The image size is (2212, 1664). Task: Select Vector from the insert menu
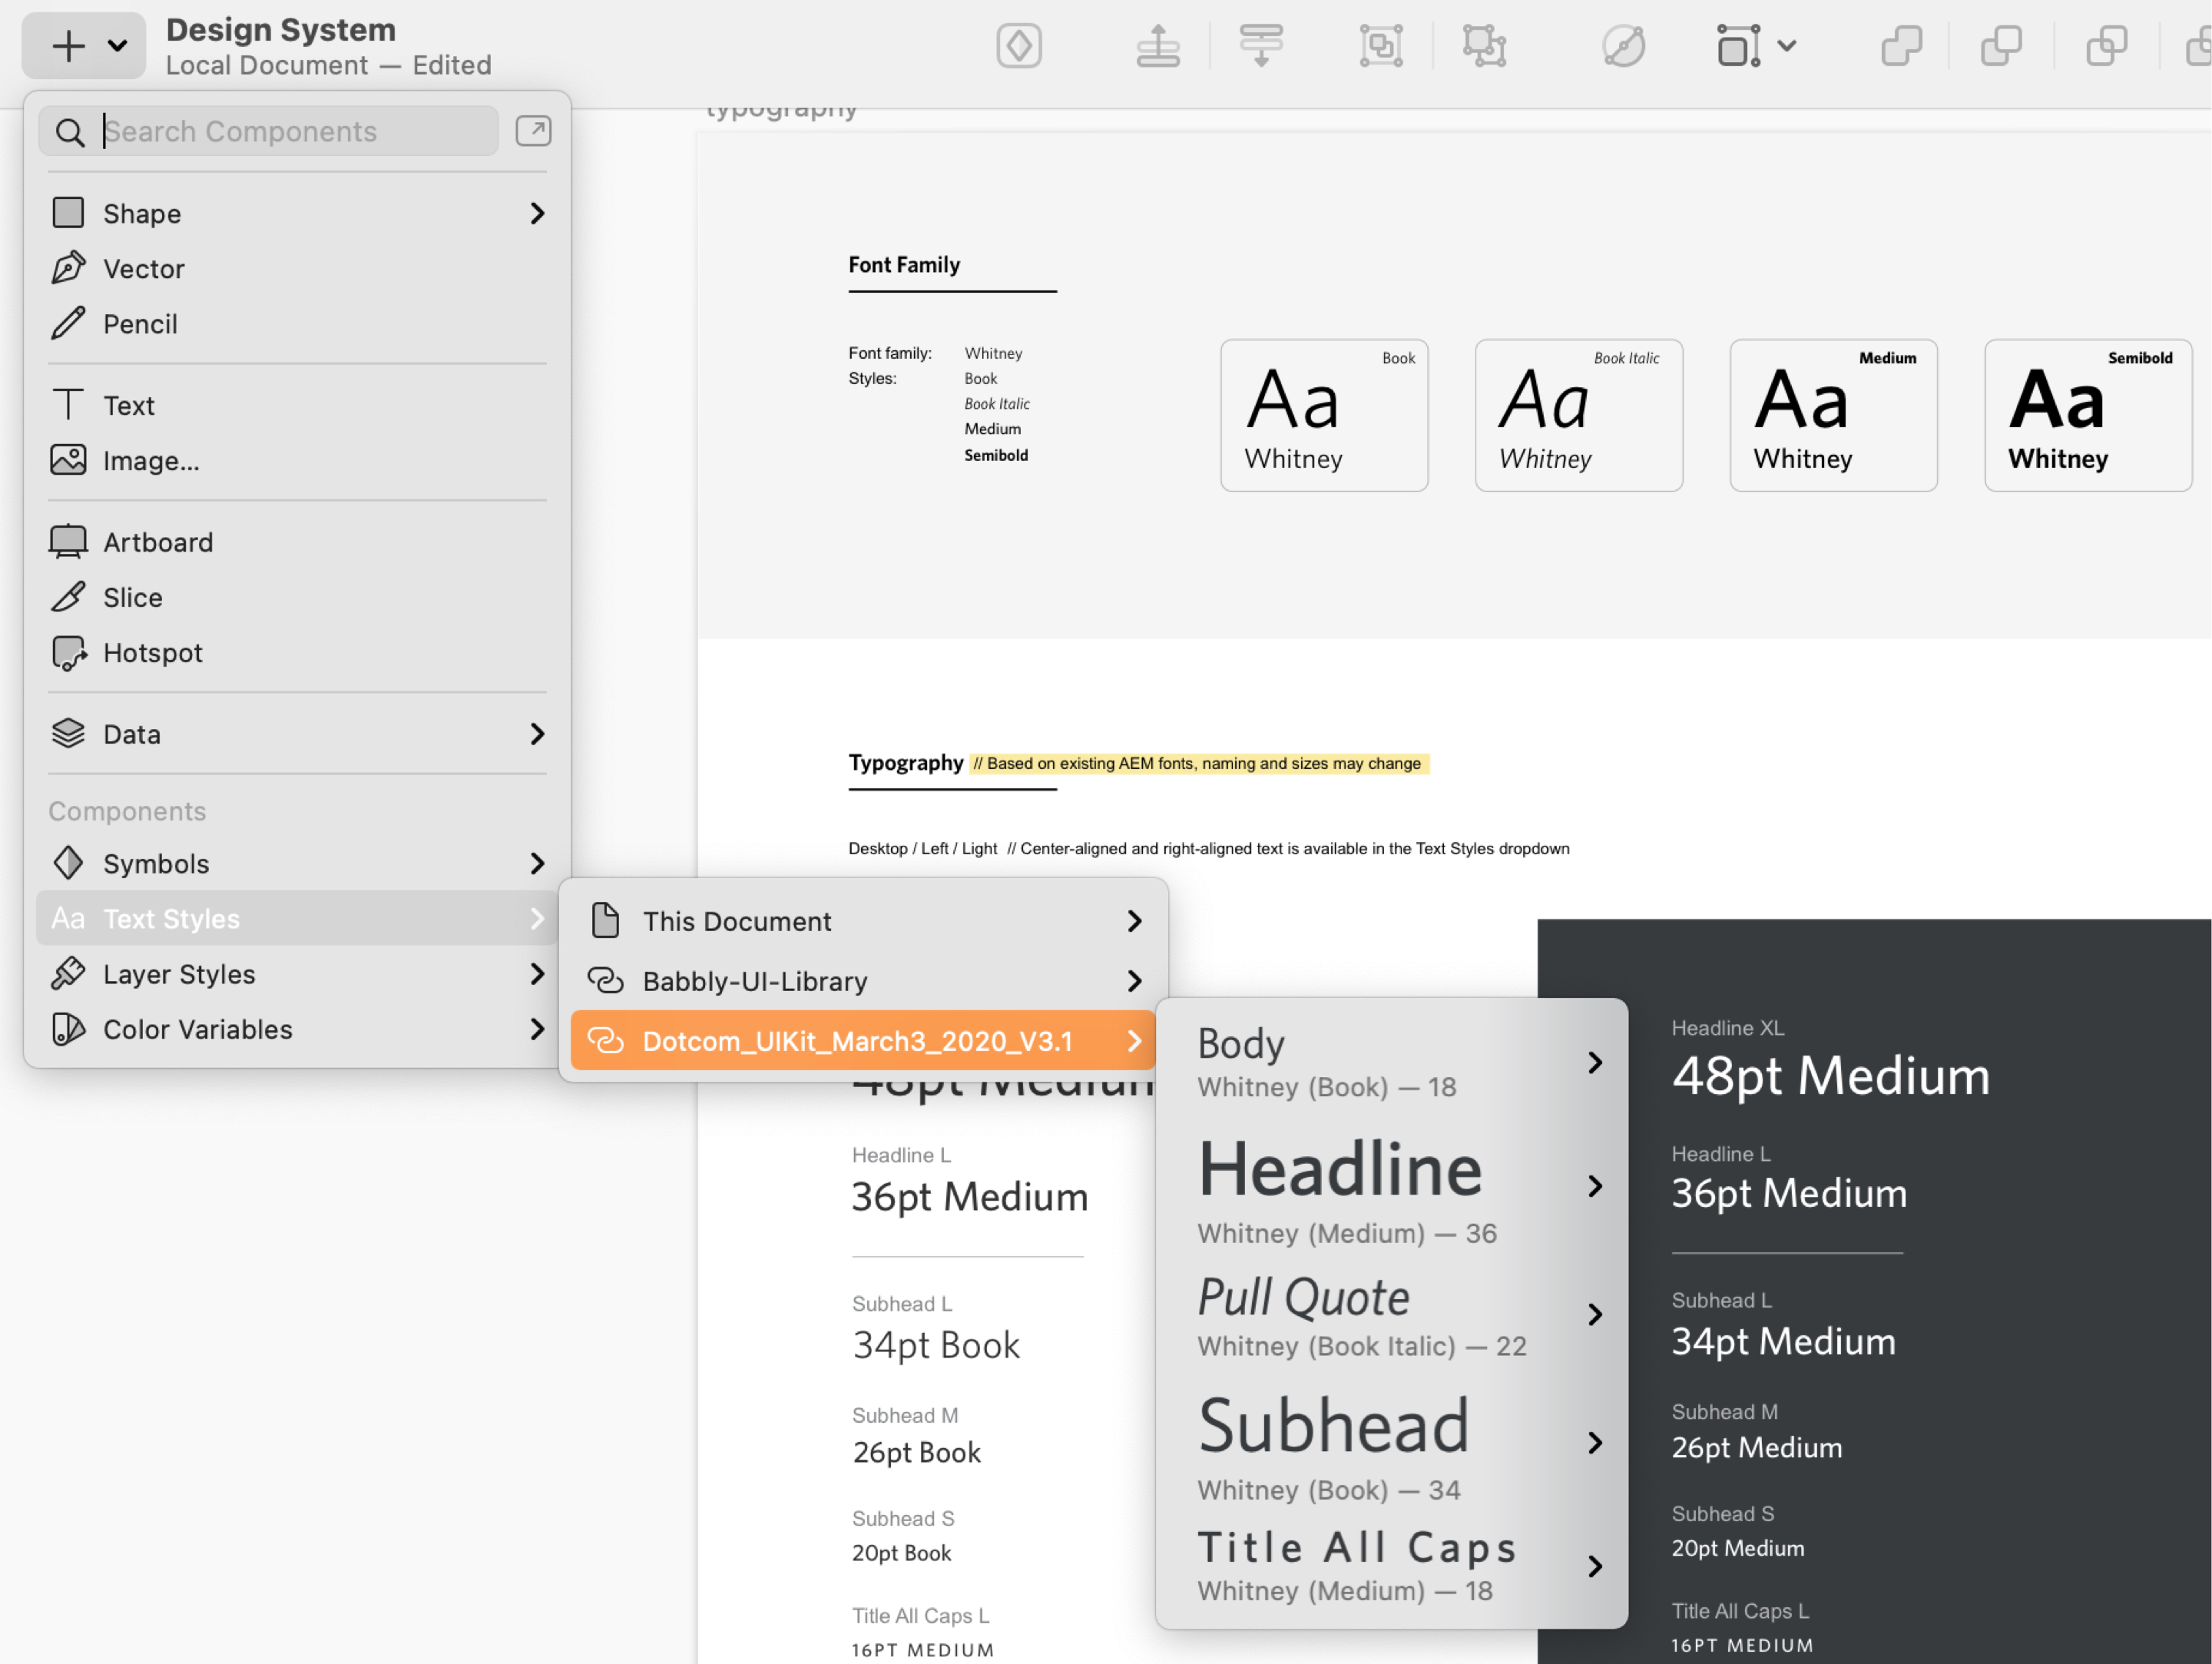(144, 269)
